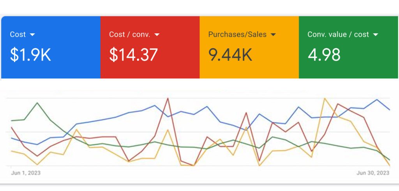Select the Purchases/Sales metric label

click(237, 35)
